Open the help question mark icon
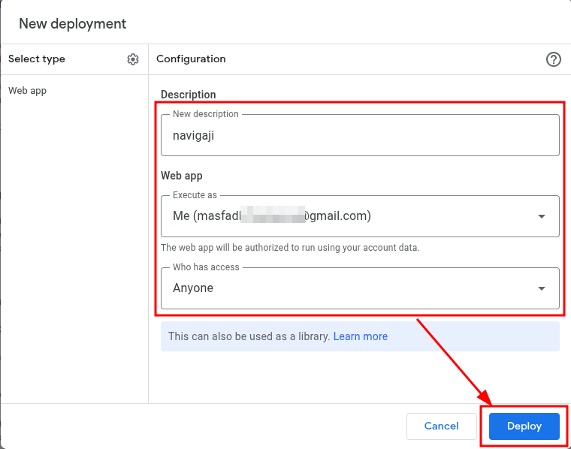Image resolution: width=571 pixels, height=449 pixels. (554, 59)
